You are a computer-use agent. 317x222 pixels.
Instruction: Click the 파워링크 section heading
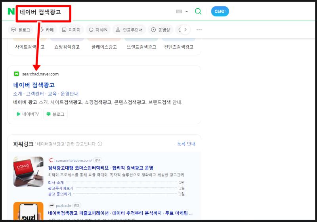point(23,144)
